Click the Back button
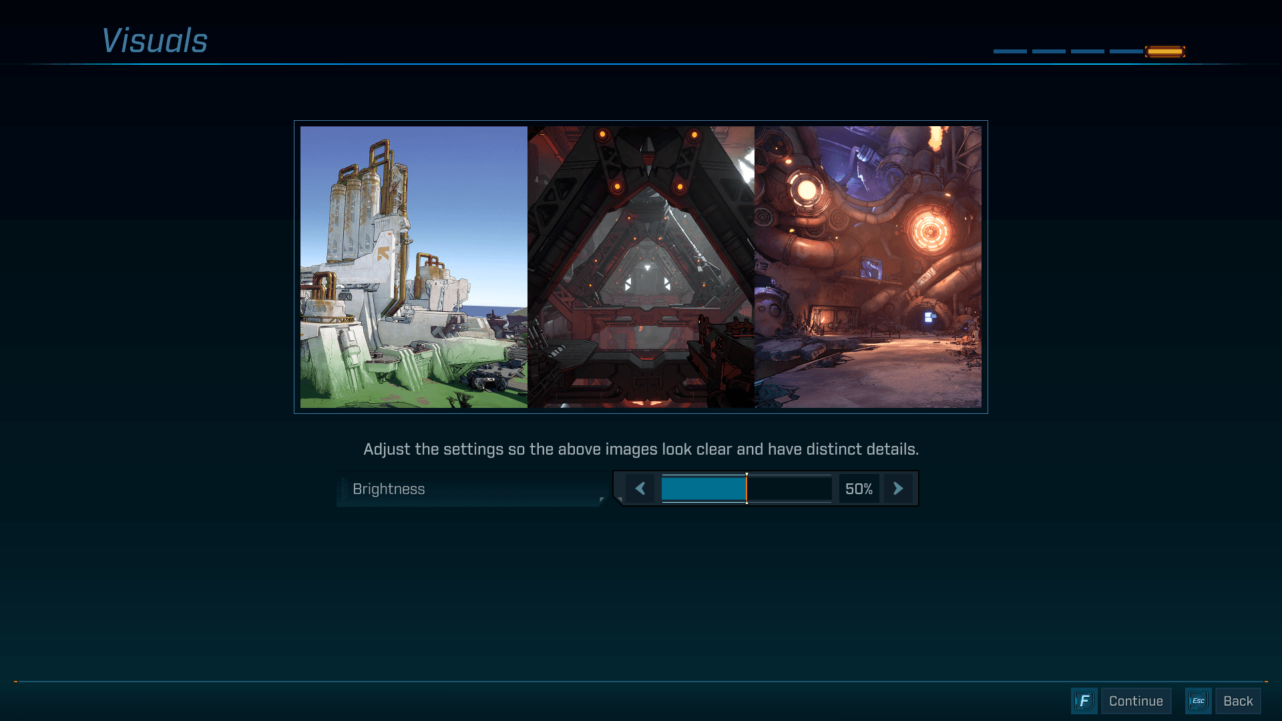Screen dimensions: 1282x721 coord(1238,701)
